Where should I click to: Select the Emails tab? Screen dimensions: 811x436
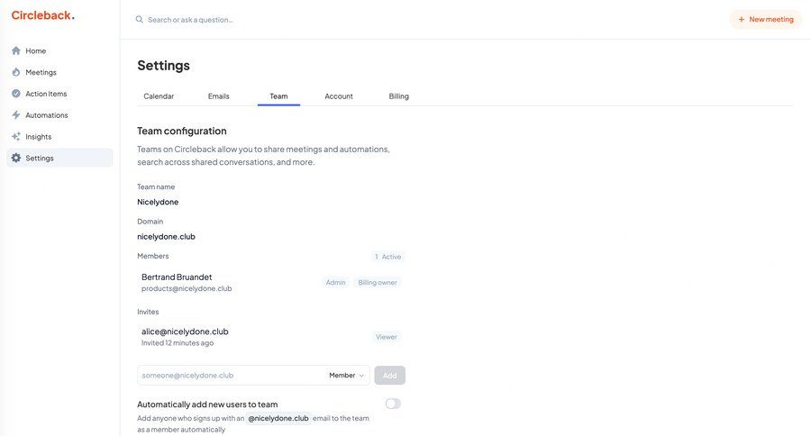pos(218,96)
